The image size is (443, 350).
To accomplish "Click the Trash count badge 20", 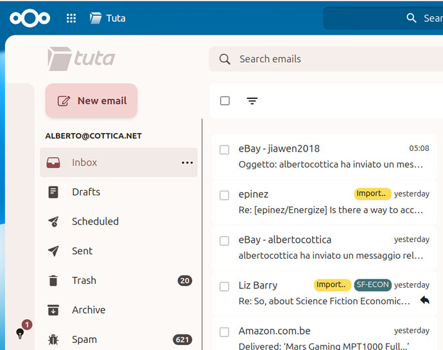I will pos(185,281).
